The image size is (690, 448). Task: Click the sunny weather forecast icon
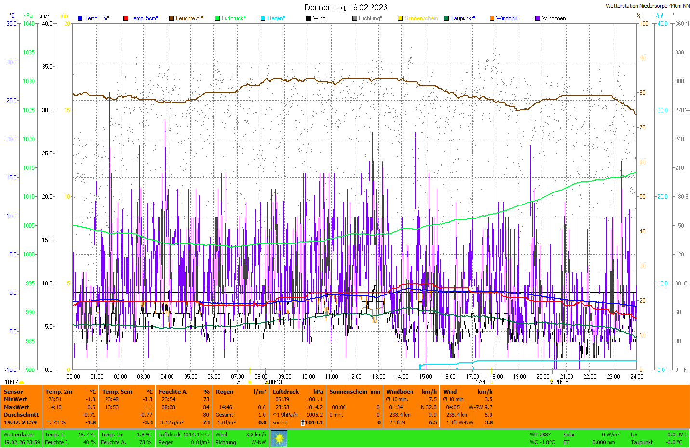tap(279, 438)
